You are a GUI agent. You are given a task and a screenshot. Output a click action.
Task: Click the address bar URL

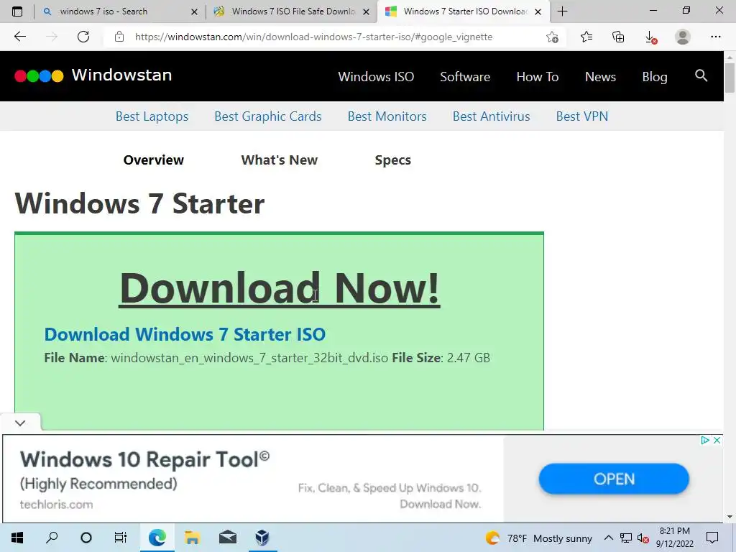pyautogui.click(x=313, y=37)
